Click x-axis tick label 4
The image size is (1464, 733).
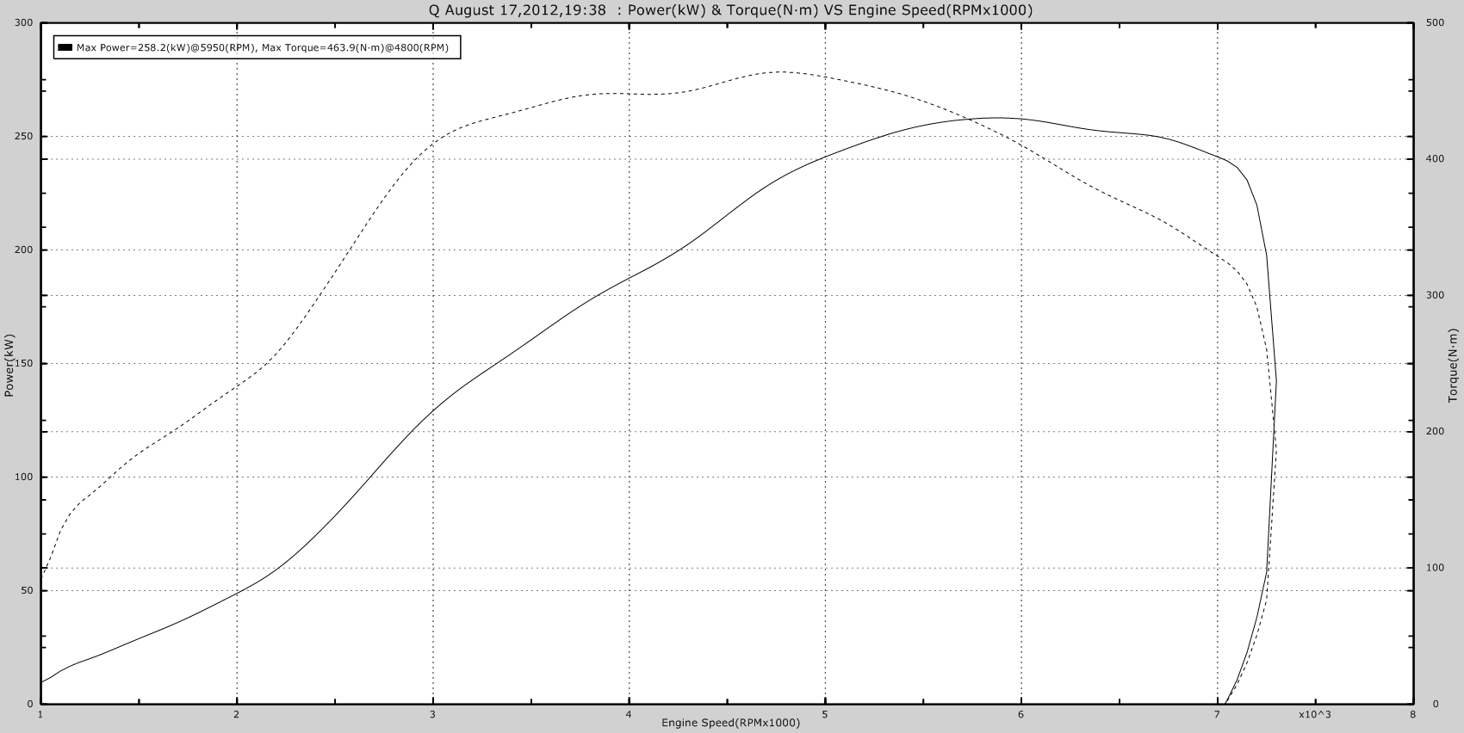[x=630, y=714]
